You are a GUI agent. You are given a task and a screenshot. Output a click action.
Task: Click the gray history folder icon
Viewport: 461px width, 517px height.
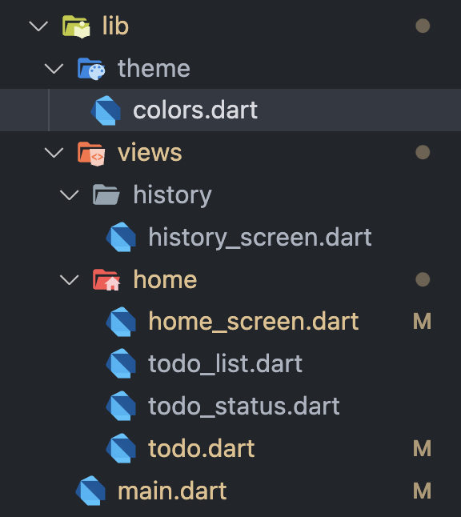click(x=106, y=194)
